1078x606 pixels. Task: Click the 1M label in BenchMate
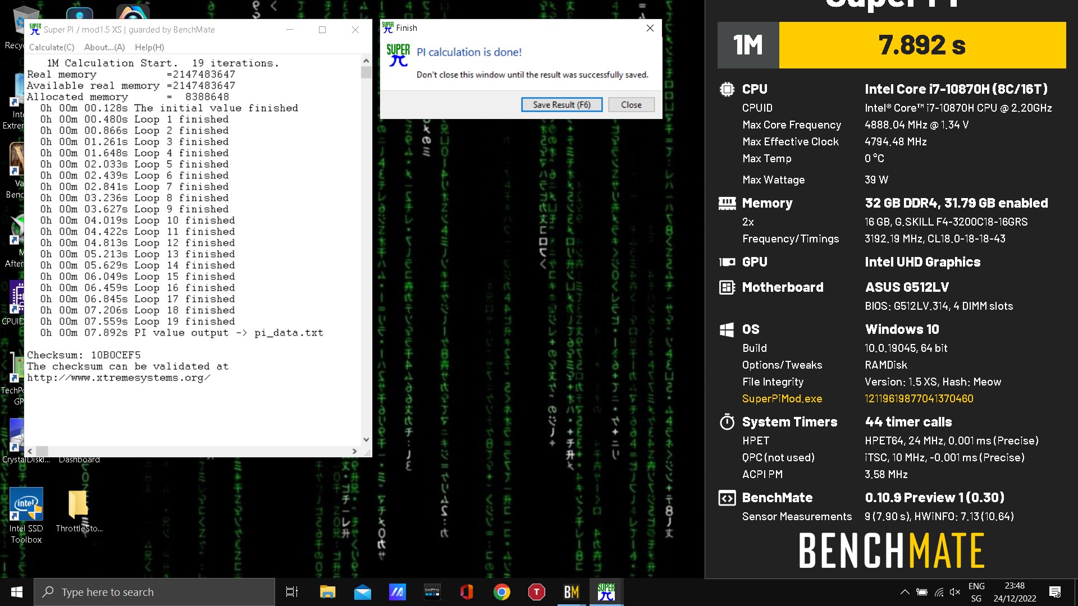(x=748, y=45)
